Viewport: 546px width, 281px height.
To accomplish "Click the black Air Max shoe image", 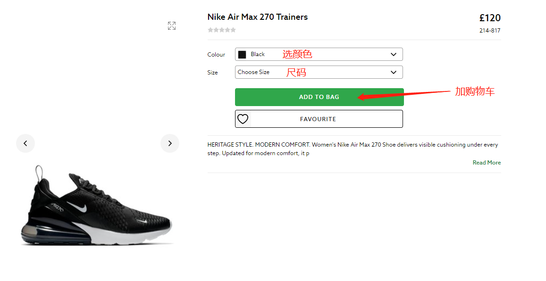I will [96, 205].
